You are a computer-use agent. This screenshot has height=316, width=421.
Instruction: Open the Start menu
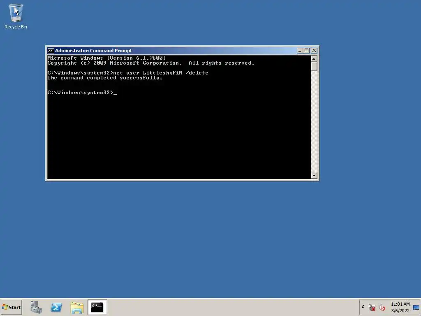[x=11, y=307]
